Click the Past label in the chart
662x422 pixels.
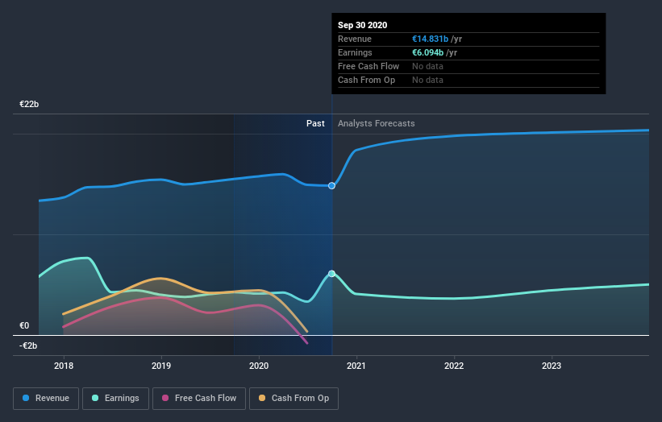[315, 123]
